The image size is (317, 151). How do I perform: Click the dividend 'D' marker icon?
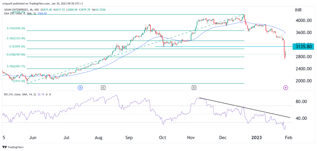pos(80,87)
